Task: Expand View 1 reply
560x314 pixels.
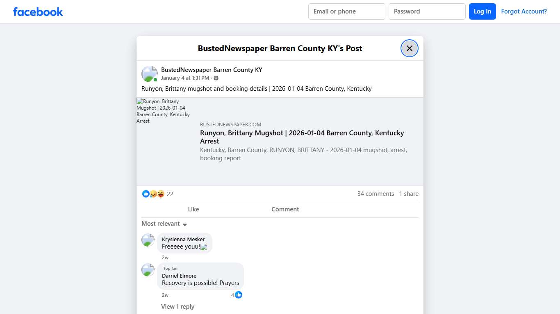Action: click(x=178, y=307)
